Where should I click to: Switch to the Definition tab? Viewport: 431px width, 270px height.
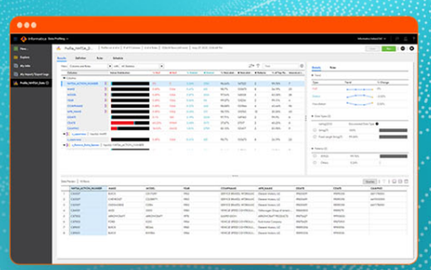81,58
